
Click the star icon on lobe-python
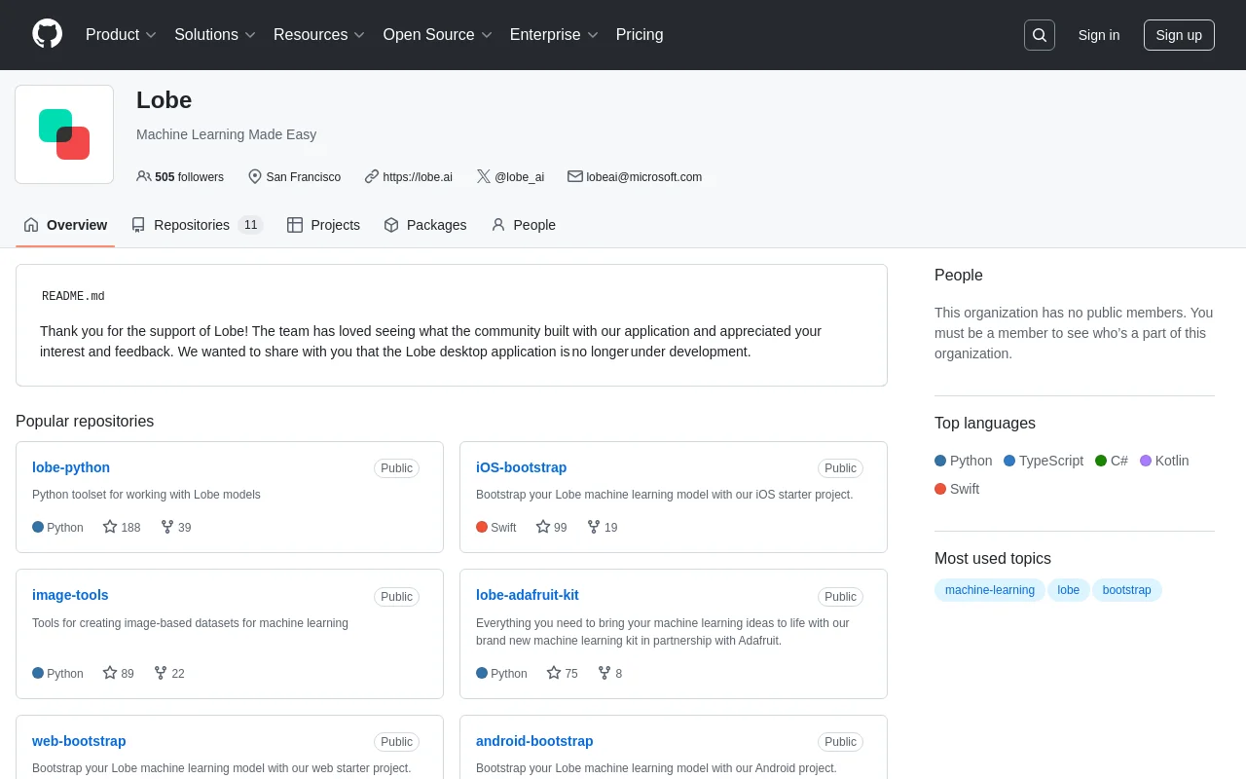pyautogui.click(x=110, y=527)
